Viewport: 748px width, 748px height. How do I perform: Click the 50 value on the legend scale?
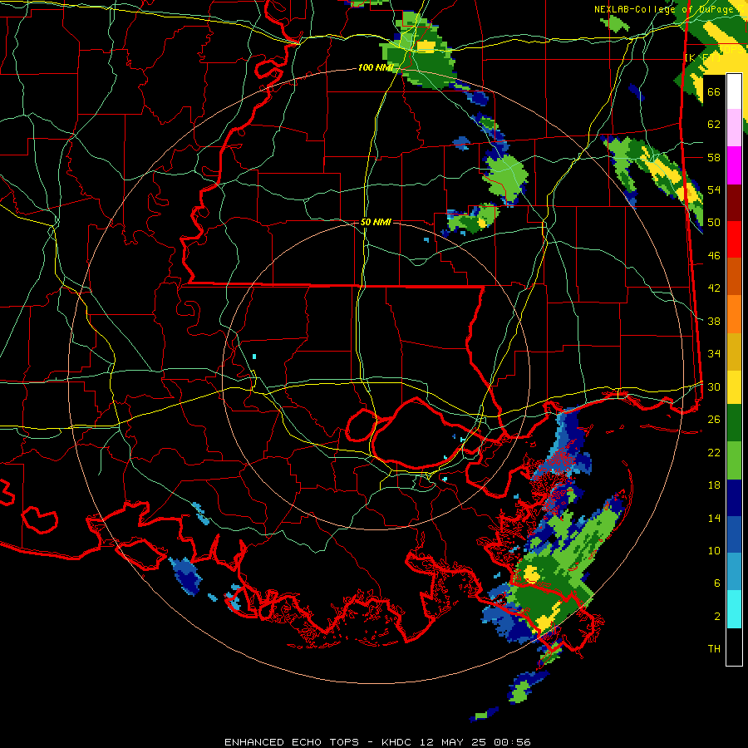point(714,223)
